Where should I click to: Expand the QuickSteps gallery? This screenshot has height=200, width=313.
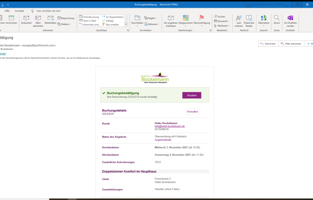tap(126, 25)
